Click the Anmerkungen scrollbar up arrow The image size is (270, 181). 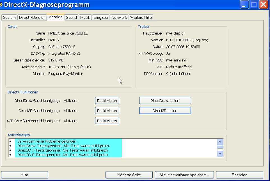tap(220, 142)
